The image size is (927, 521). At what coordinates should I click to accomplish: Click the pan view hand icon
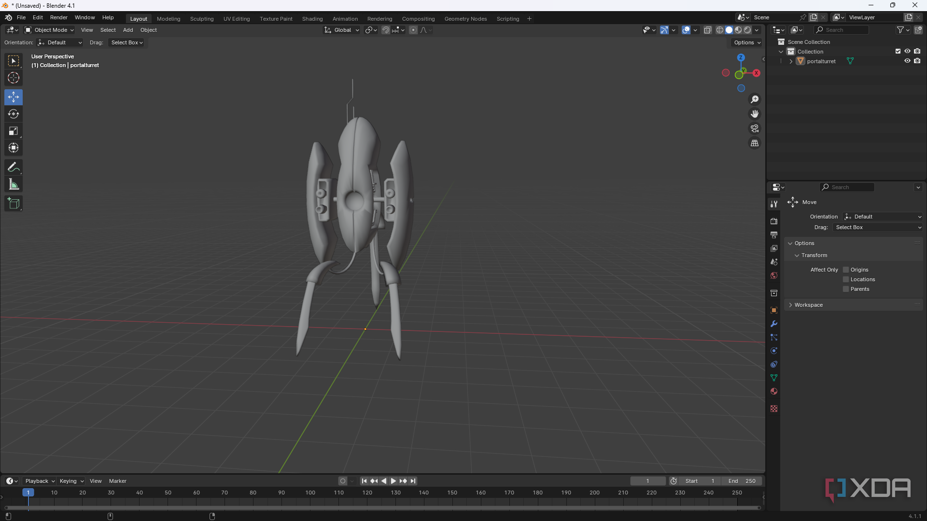pos(755,114)
